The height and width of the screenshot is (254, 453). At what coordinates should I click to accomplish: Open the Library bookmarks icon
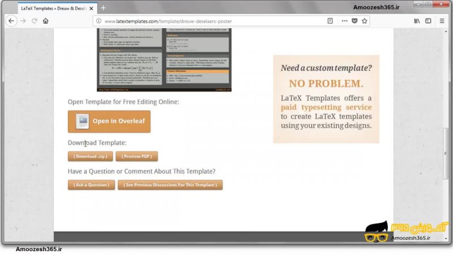click(x=417, y=21)
